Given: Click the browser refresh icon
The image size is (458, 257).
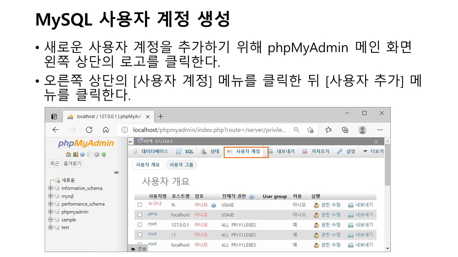Looking at the screenshot, I should pyautogui.click(x=89, y=130).
